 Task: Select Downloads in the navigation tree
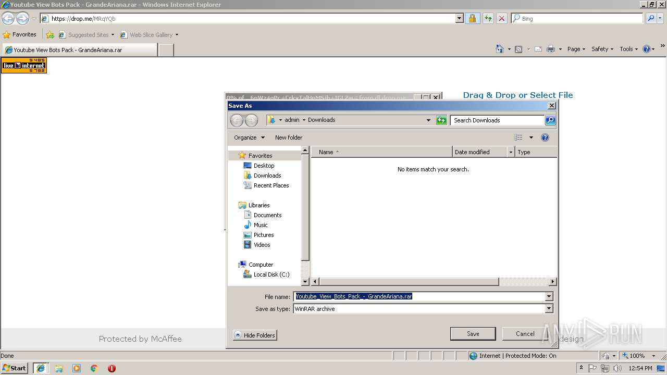[x=267, y=176]
